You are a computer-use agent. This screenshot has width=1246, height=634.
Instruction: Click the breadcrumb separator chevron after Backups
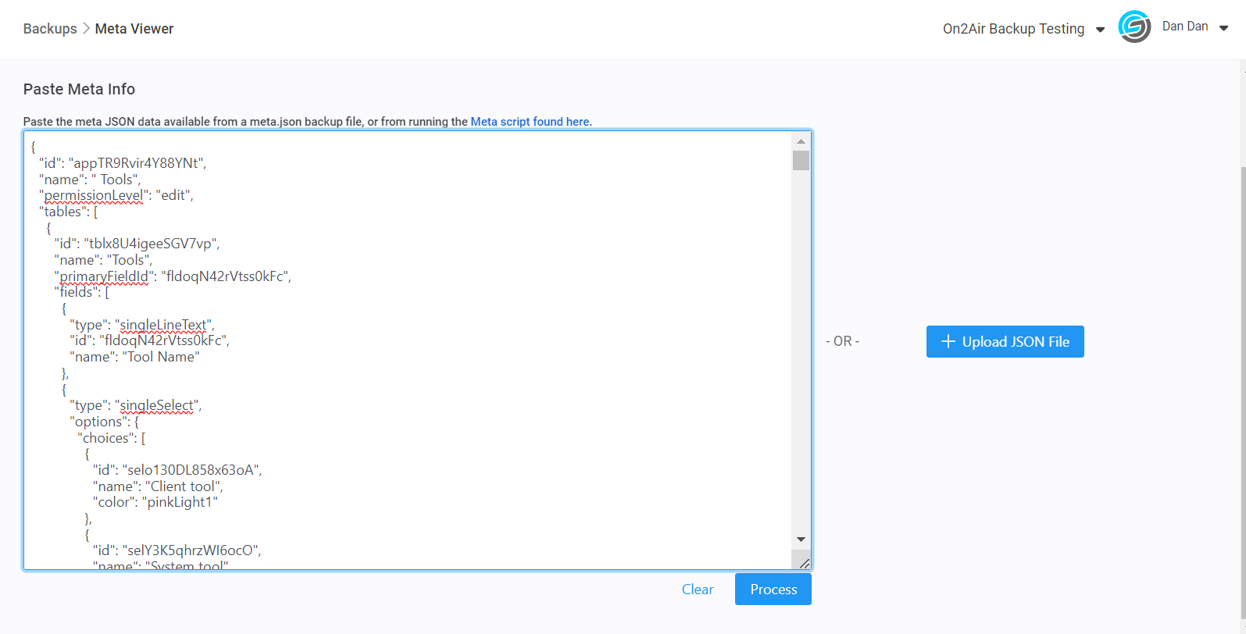click(x=86, y=29)
